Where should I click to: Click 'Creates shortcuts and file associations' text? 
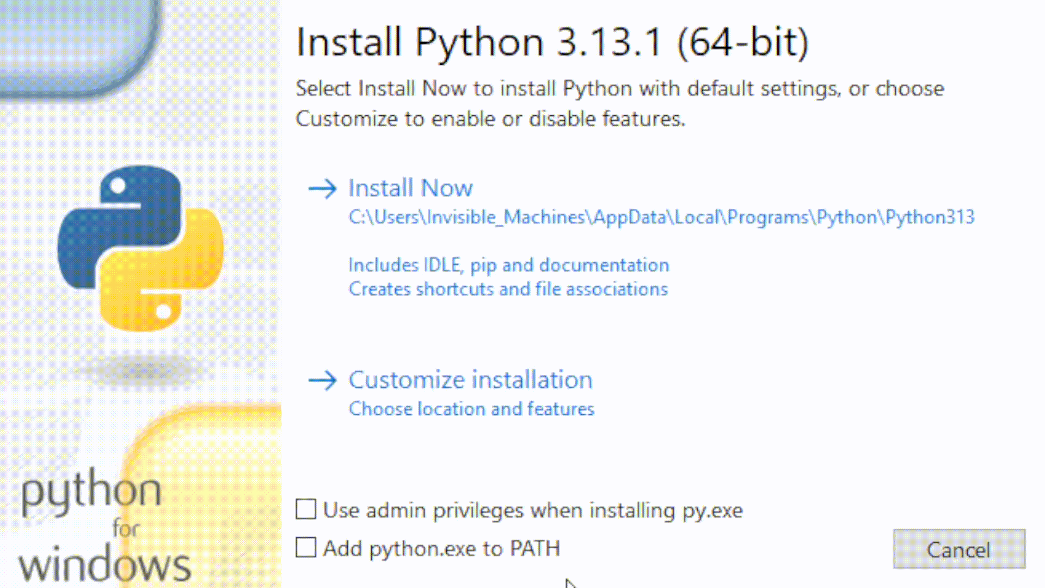click(508, 289)
